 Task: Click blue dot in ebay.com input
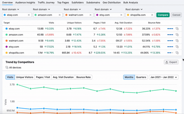pyautogui.click(x=5, y=15)
